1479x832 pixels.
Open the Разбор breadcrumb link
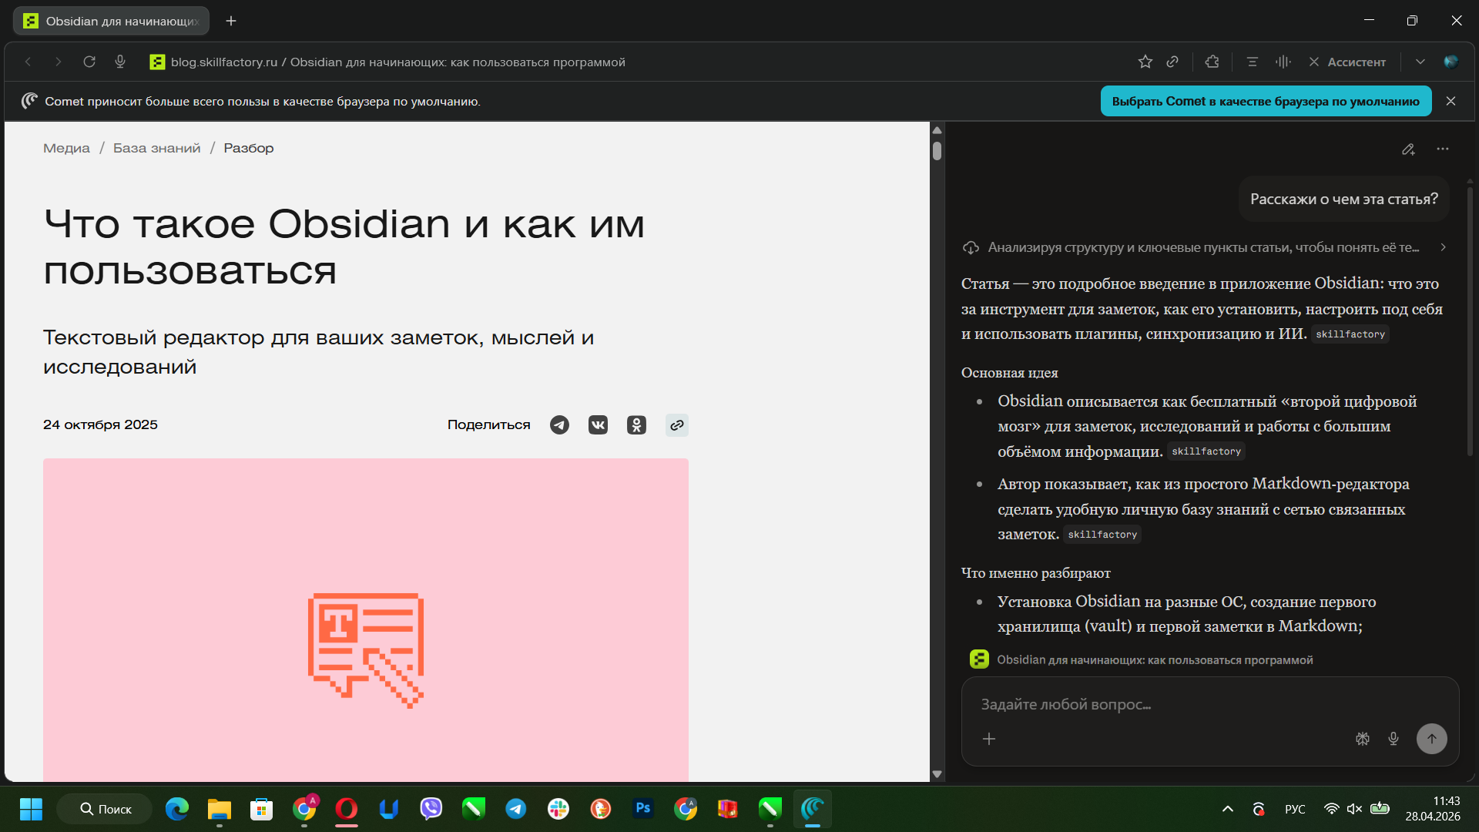249,148
